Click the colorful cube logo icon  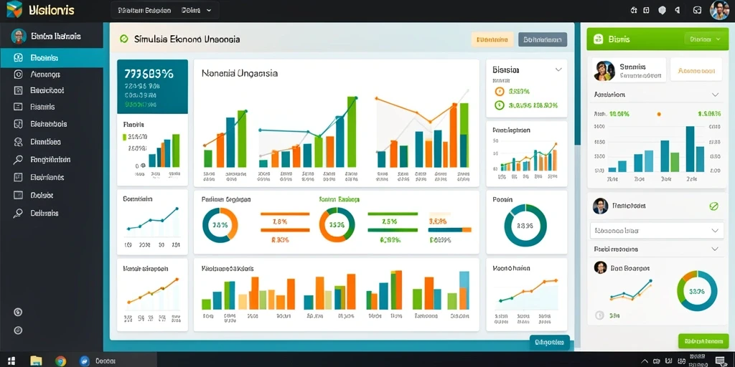pos(14,9)
